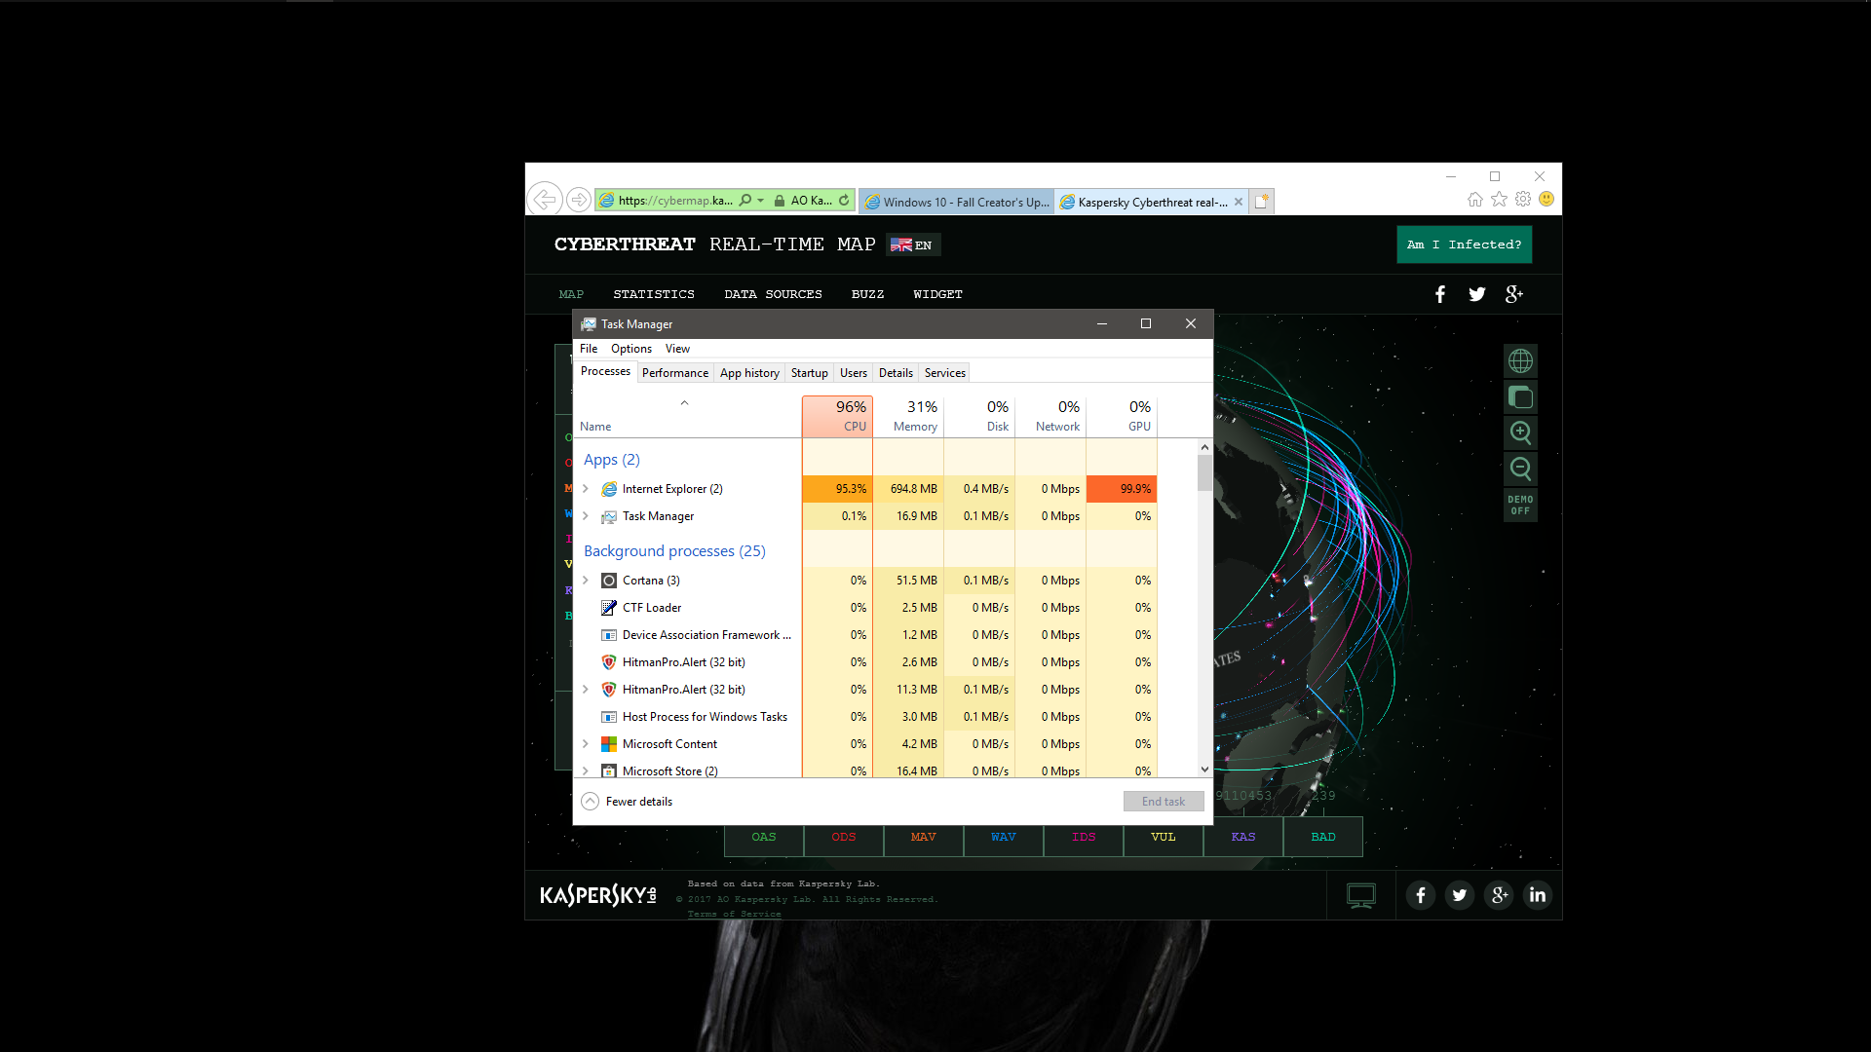This screenshot has width=1871, height=1052.
Task: Click the Twitter icon in navigation bar
Action: [x=1477, y=294]
